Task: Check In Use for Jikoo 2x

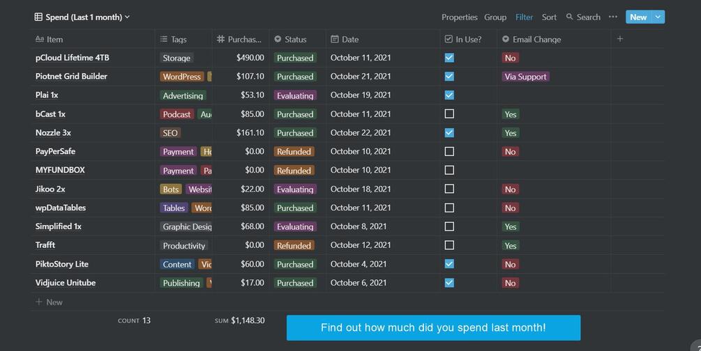Action: (x=449, y=189)
